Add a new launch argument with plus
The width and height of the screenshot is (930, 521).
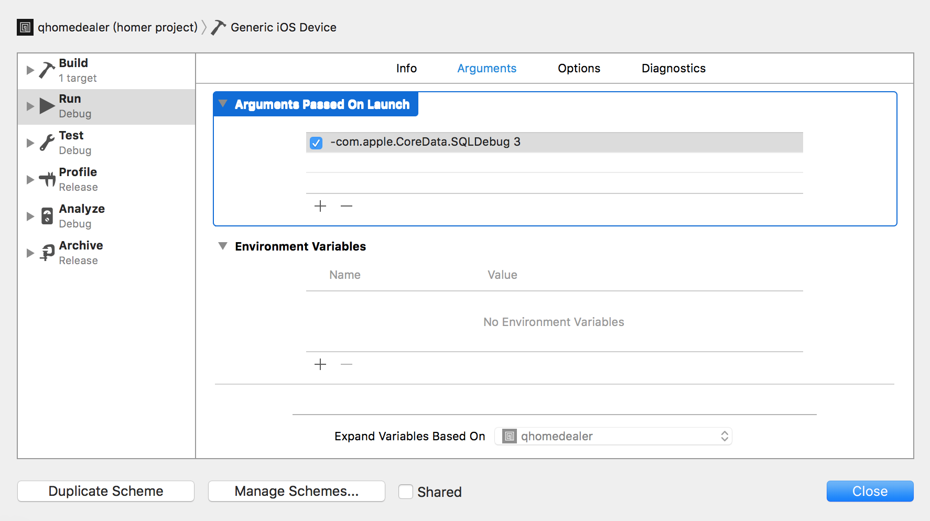(x=320, y=206)
